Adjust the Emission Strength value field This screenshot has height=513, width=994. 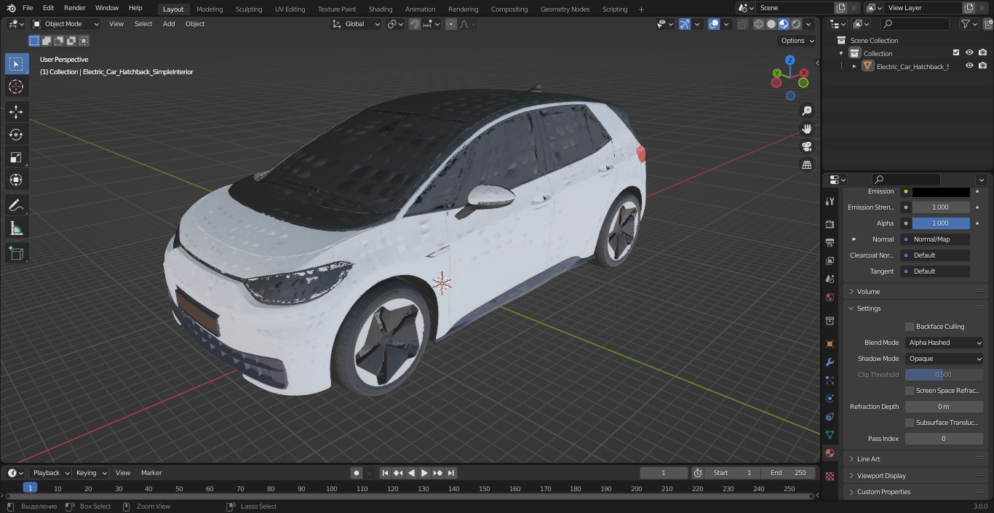point(941,207)
